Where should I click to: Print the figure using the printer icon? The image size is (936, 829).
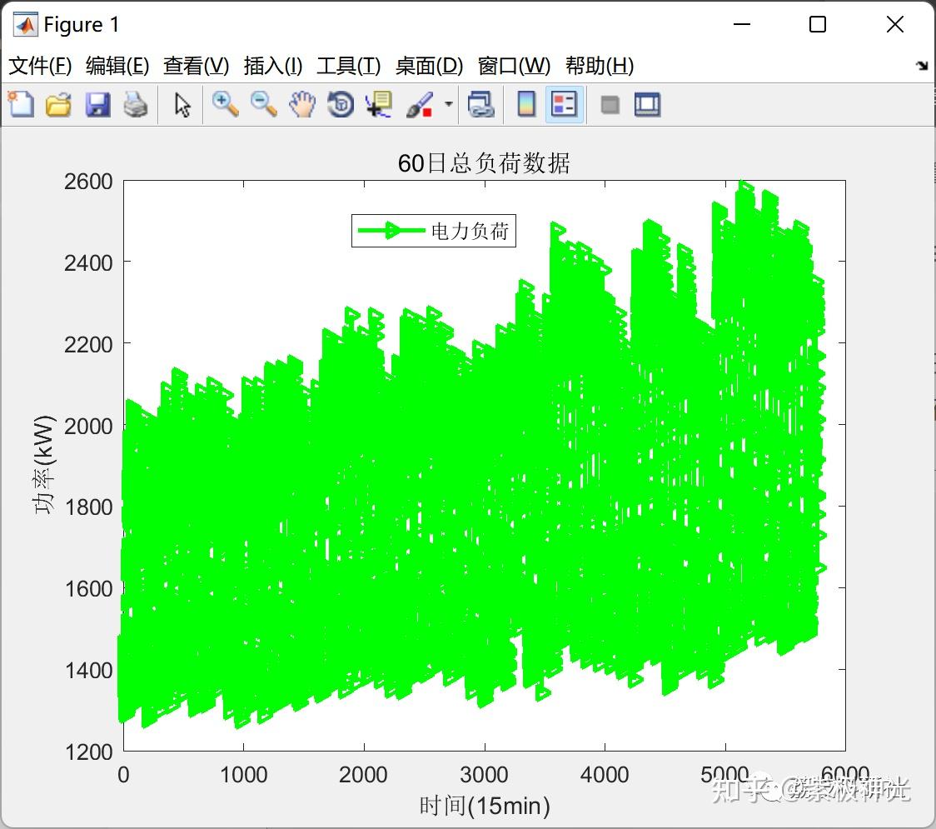(x=136, y=104)
